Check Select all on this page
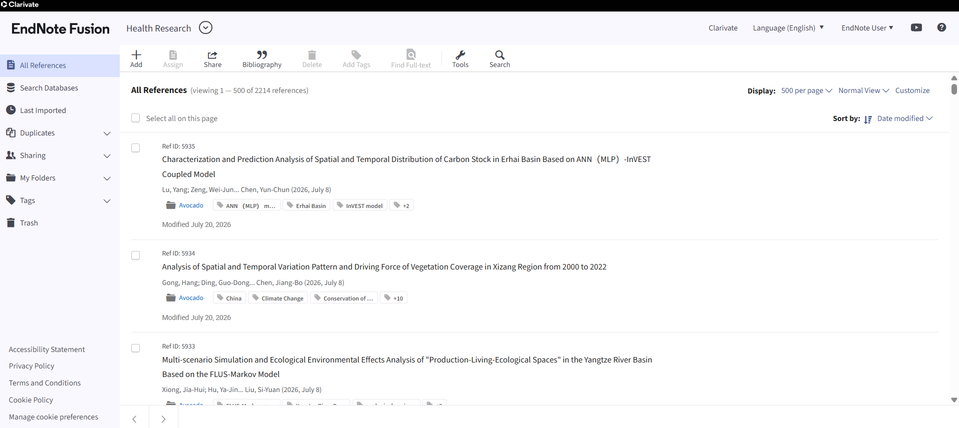 [135, 118]
